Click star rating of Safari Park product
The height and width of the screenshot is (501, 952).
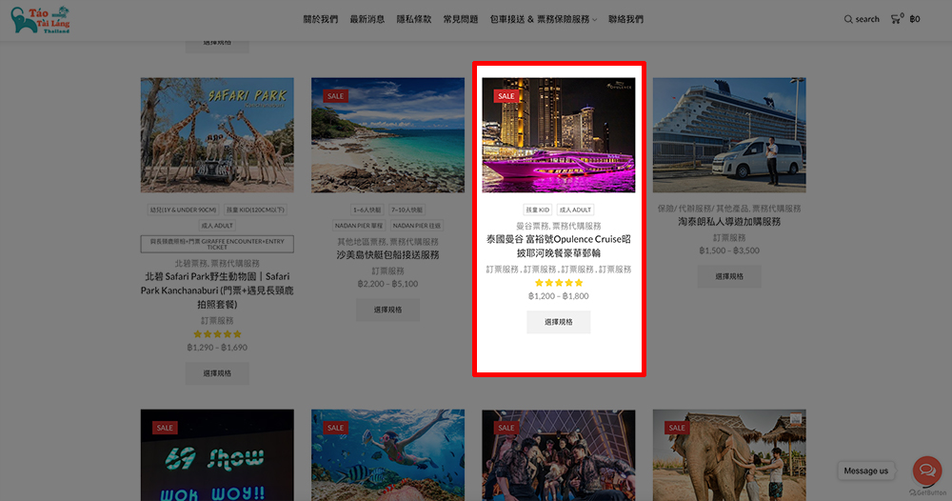[x=217, y=334]
